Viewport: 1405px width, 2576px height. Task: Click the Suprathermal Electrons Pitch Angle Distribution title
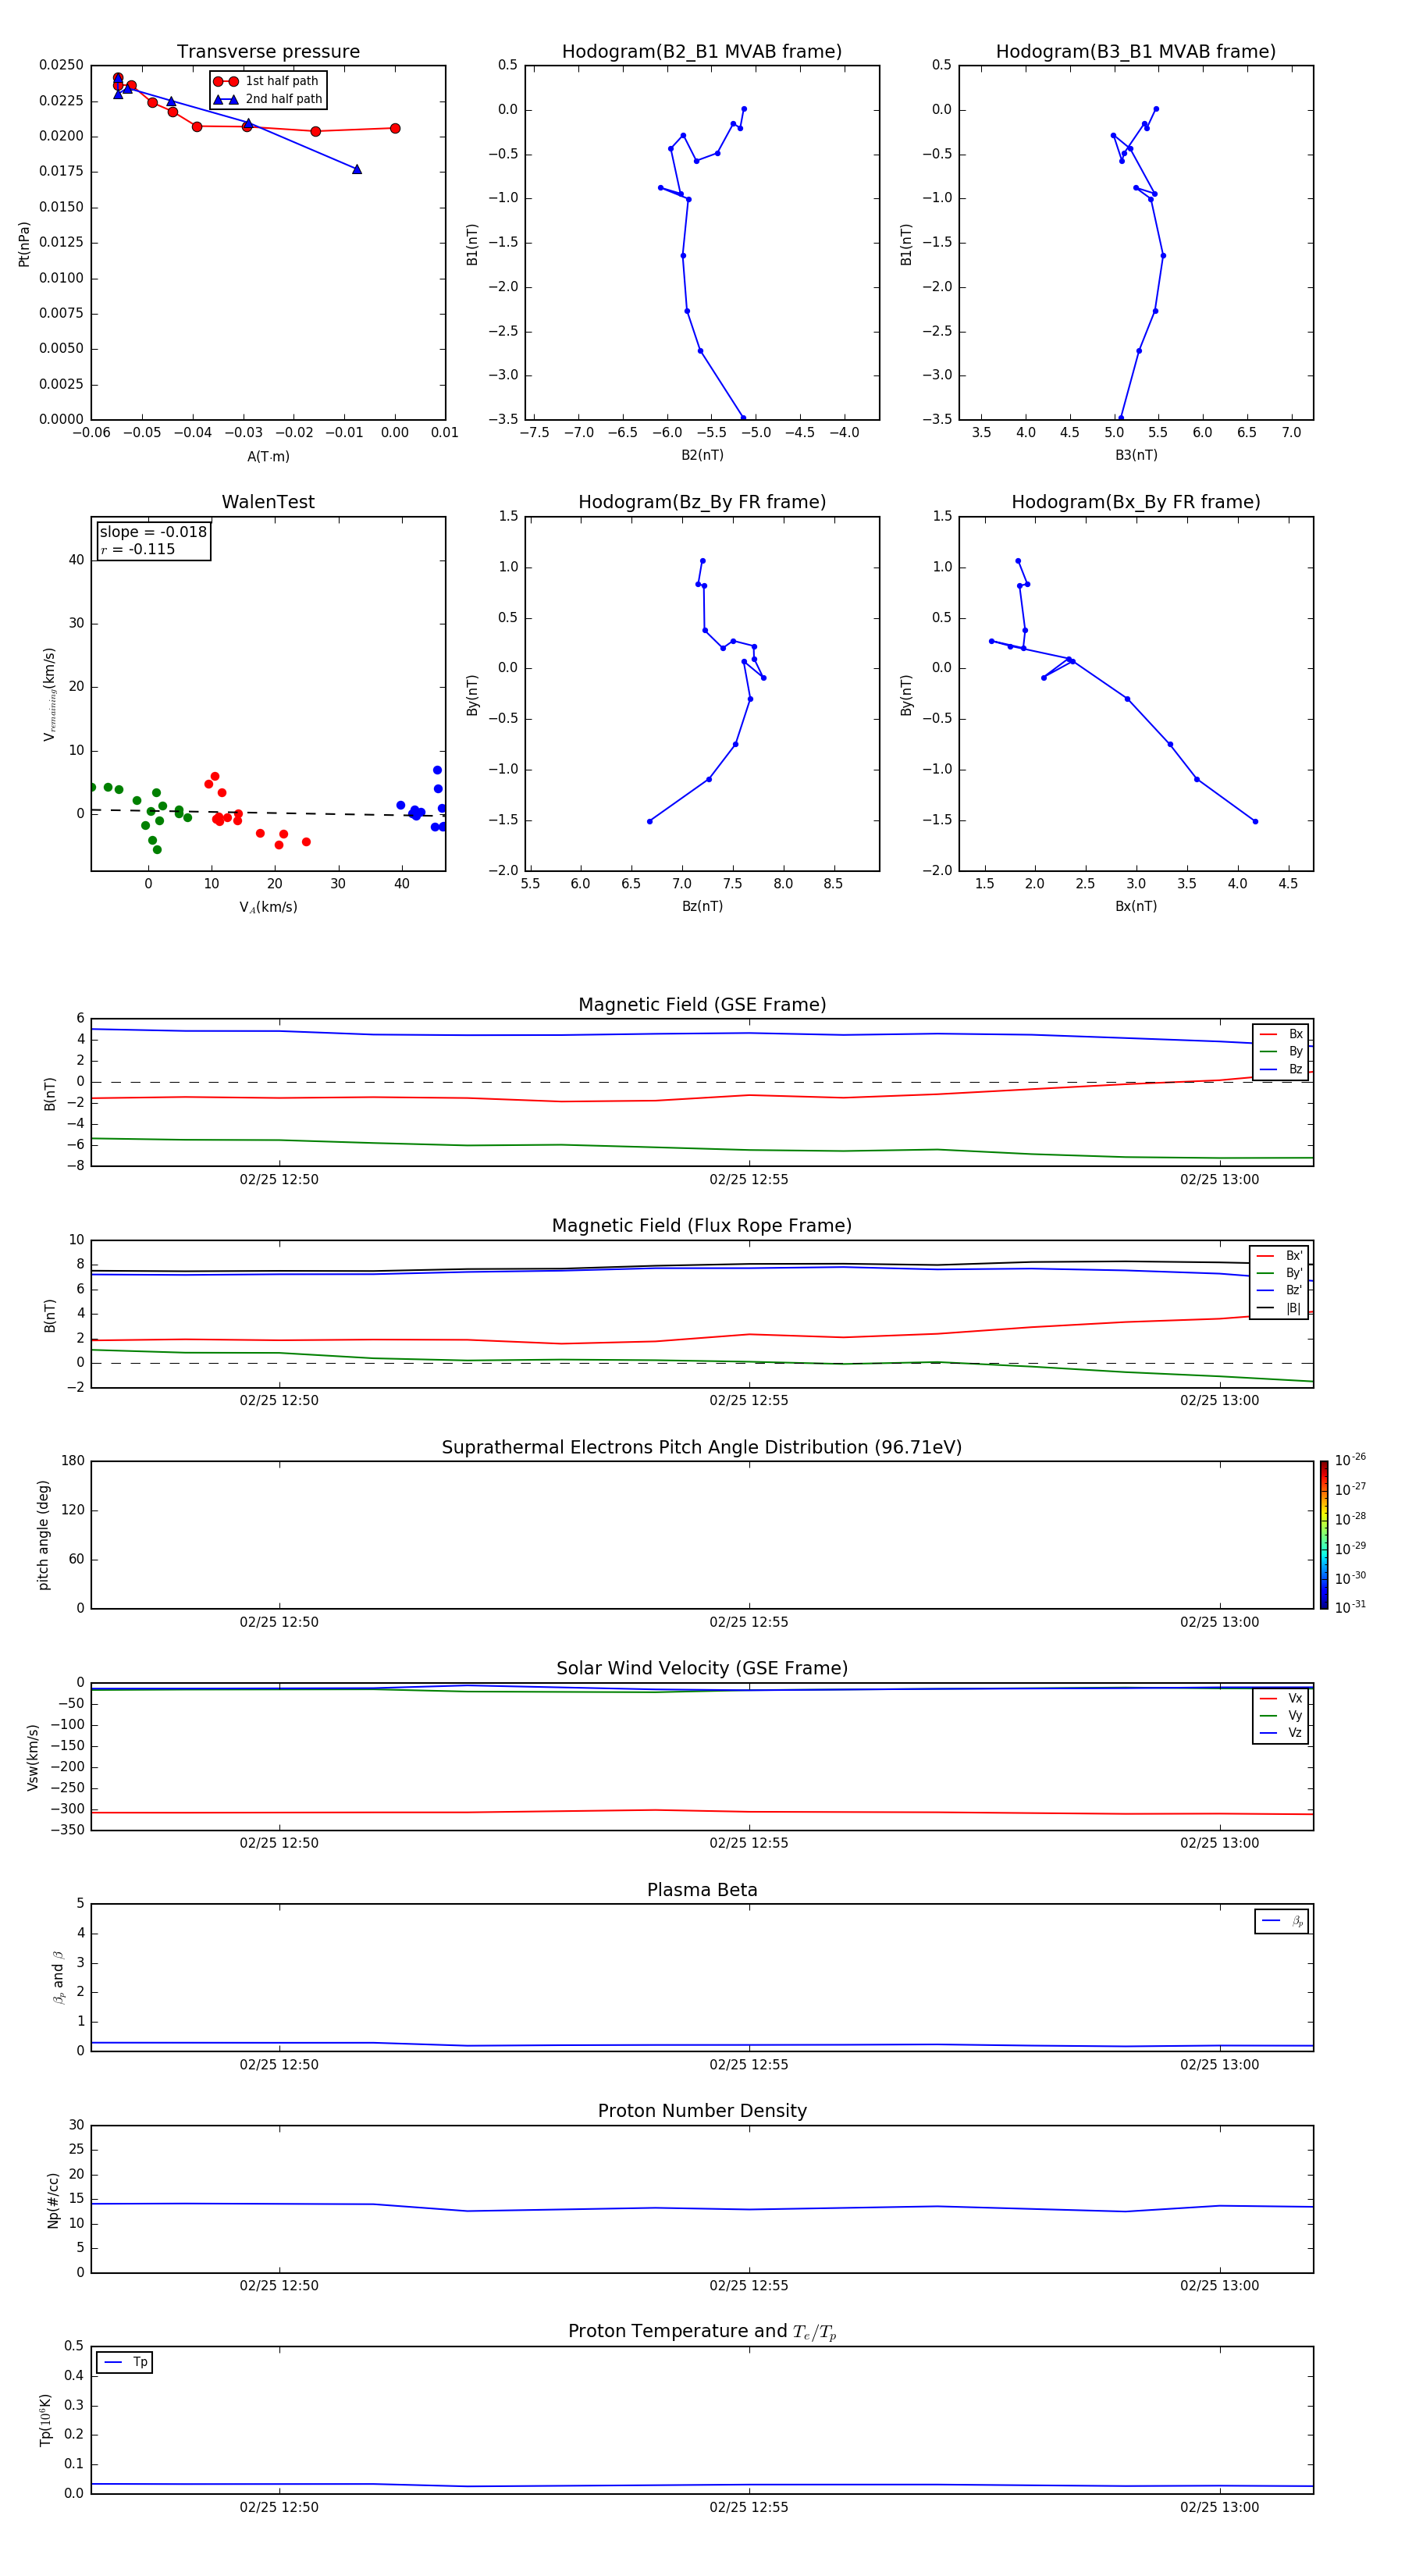click(x=702, y=1448)
